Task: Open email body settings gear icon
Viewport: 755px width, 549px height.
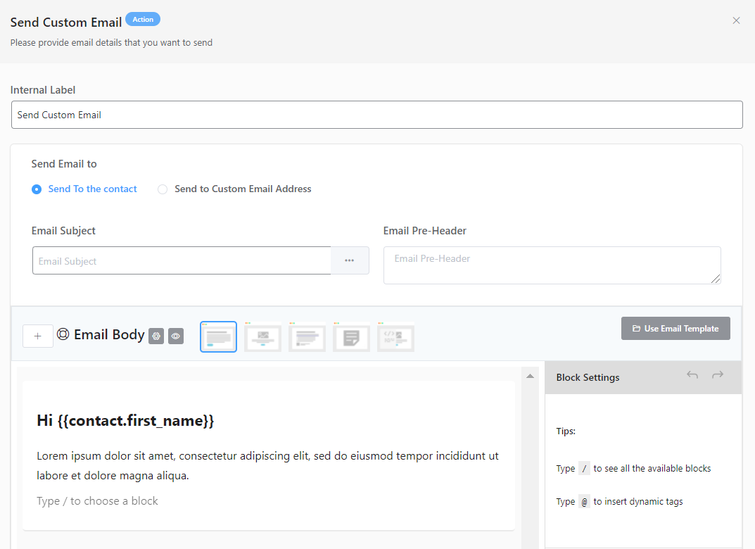Action: pyautogui.click(x=156, y=336)
